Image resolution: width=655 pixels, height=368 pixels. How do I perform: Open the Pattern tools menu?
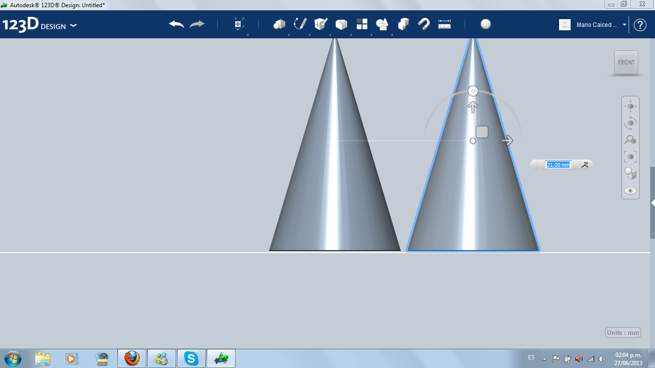(362, 24)
